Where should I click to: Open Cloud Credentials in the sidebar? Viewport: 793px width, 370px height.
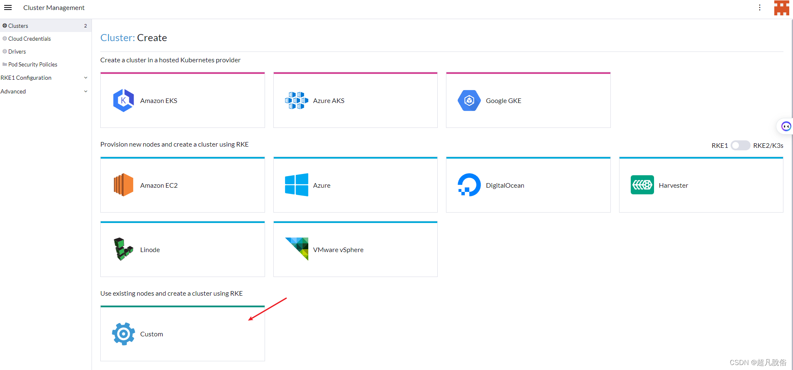click(46, 39)
